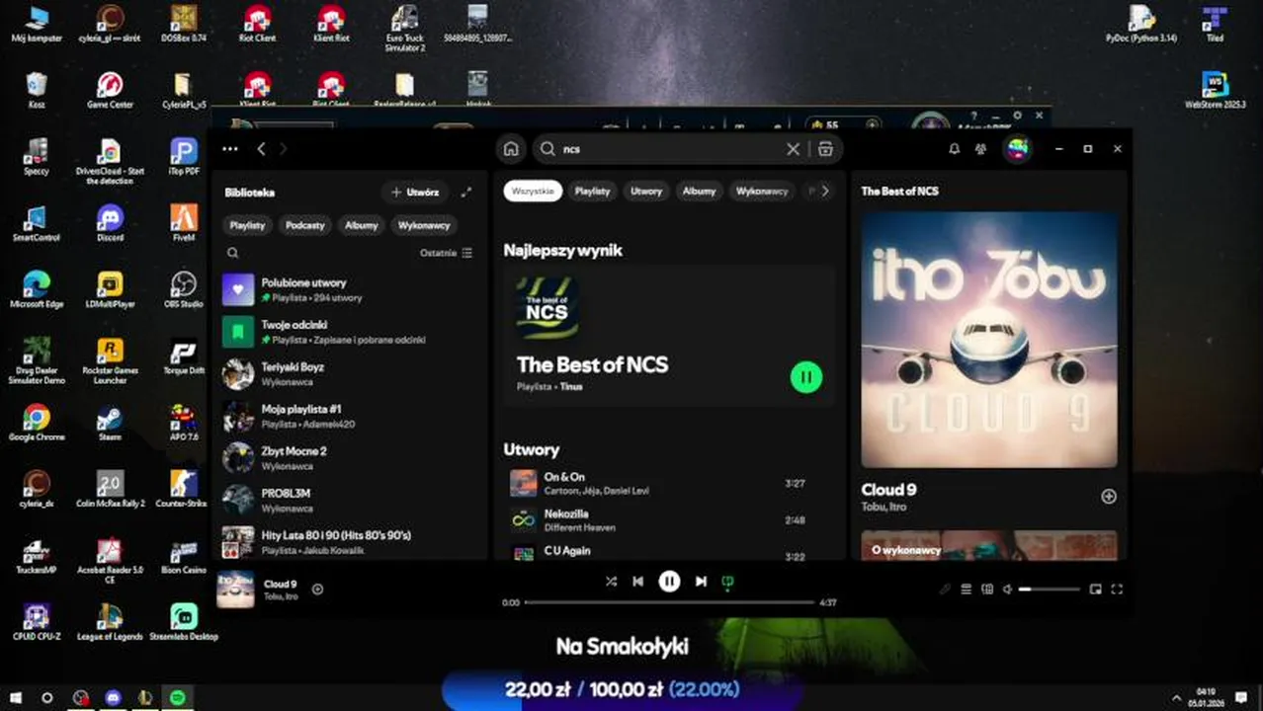Open the OBS Studio desktop shortcut
Viewport: 1263px width, 711px height.
tap(183, 290)
